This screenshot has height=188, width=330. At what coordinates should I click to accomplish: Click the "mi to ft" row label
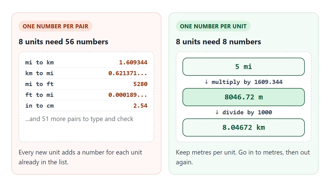[x=39, y=84]
